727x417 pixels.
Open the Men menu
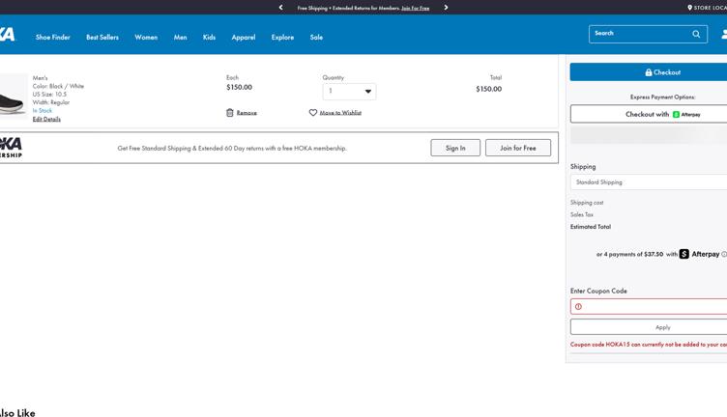tap(181, 37)
